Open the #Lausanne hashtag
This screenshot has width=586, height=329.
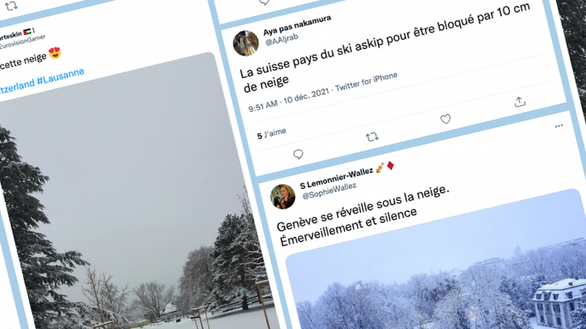60,77
